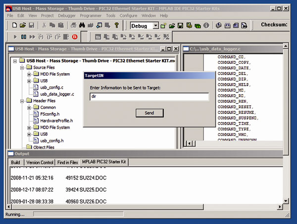Image resolution: width=297 pixels, height=224 pixels.
Task: Click the Save floppy-disk icon beside Open
Action: point(32,25)
